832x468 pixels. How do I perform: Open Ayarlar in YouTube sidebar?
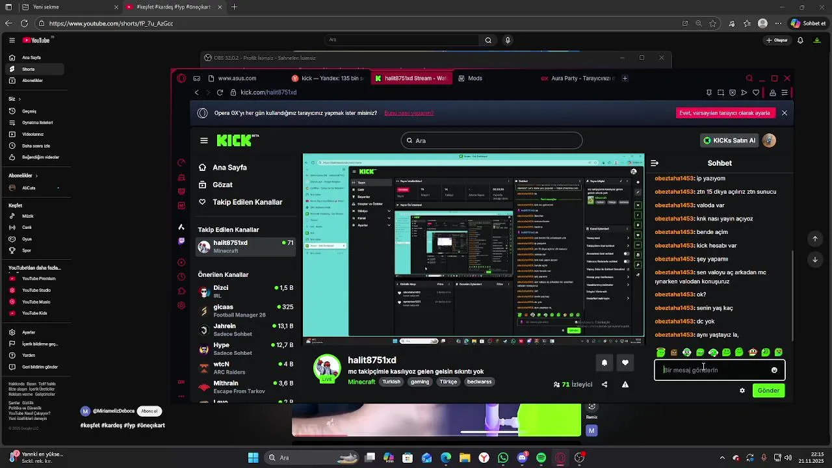coord(36,332)
